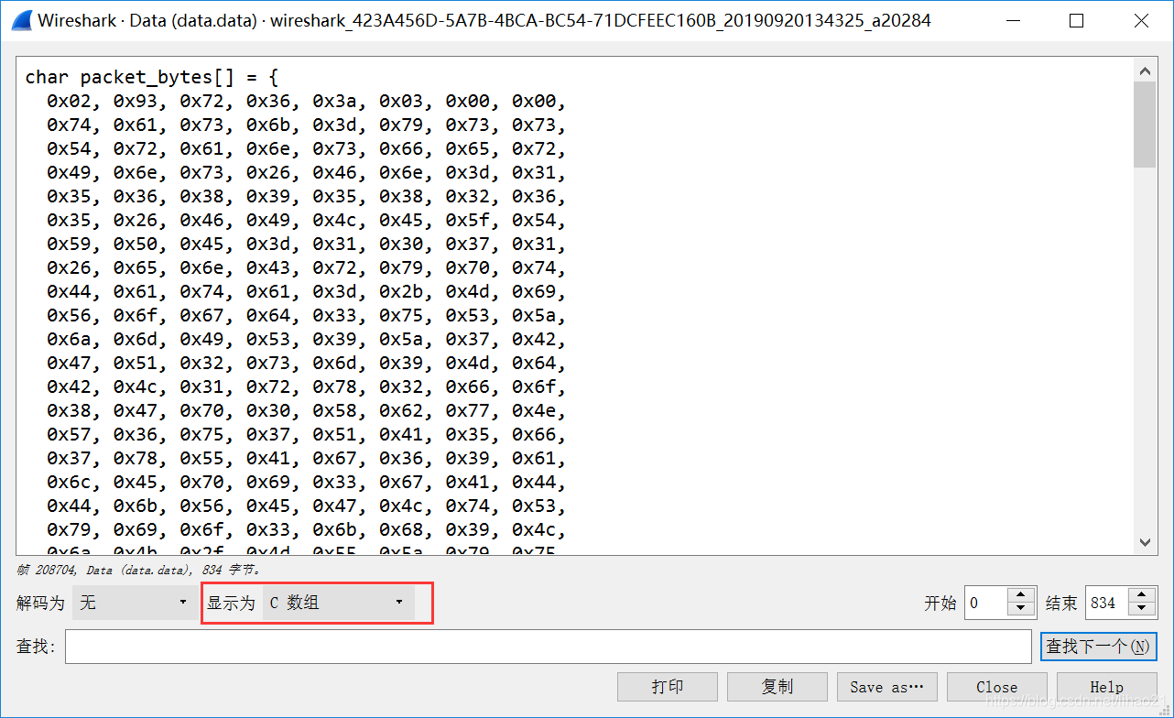The height and width of the screenshot is (718, 1174).
Task: Click the Wireshark fin icon in title bar
Action: (21, 20)
